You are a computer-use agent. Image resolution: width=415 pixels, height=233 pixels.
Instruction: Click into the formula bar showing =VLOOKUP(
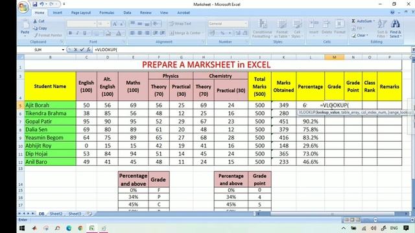(252, 50)
